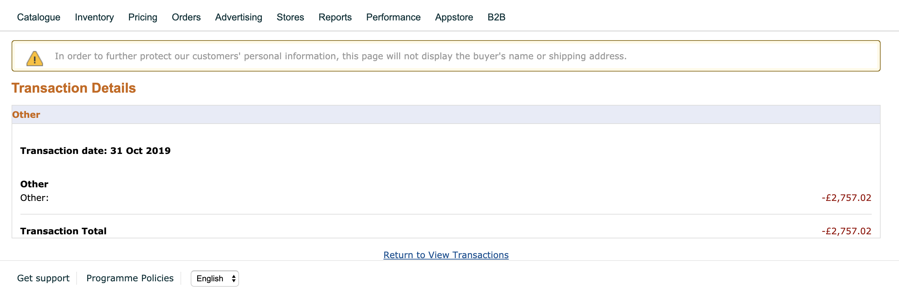Image resolution: width=899 pixels, height=299 pixels.
Task: Open the Performance menu
Action: (393, 17)
